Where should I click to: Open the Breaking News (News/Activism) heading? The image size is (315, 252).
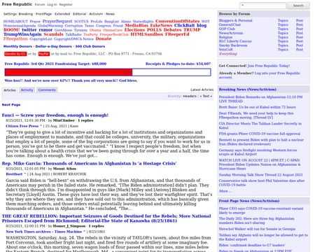pos(247,90)
